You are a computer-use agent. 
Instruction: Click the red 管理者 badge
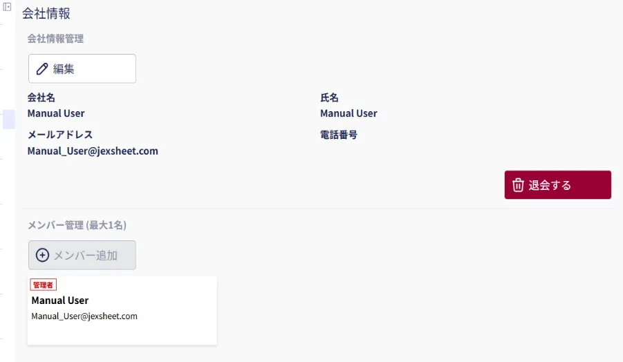point(43,285)
